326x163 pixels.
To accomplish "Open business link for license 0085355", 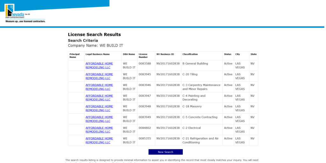I will 99,140.
